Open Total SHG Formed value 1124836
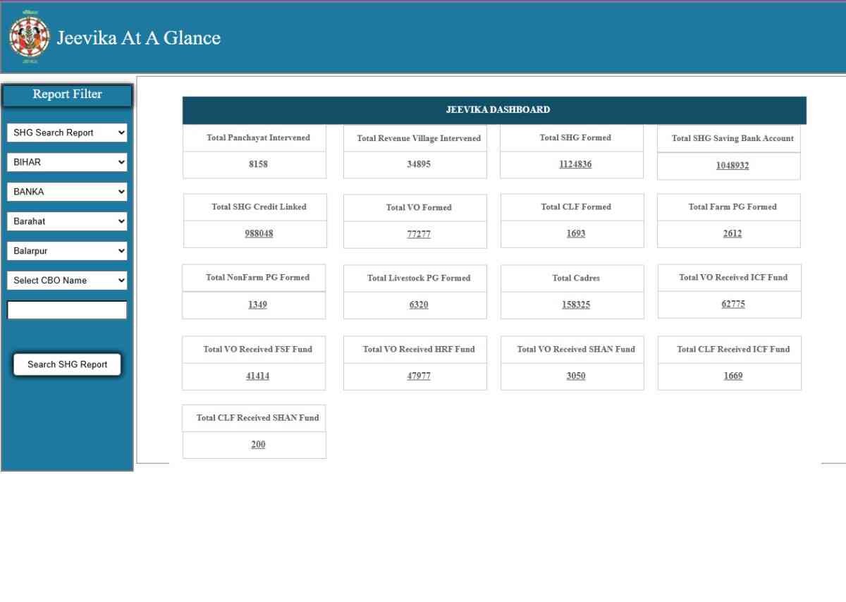 click(575, 164)
